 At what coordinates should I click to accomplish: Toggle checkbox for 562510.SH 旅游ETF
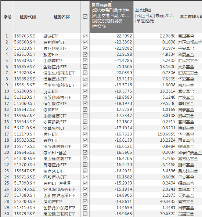click(x=85, y=54)
